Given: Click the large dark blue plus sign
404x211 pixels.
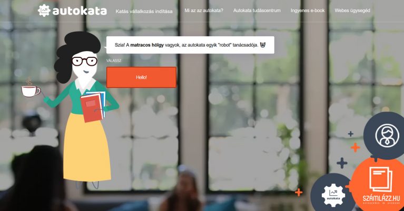Looking at the screenshot, I should pyautogui.click(x=342, y=163).
